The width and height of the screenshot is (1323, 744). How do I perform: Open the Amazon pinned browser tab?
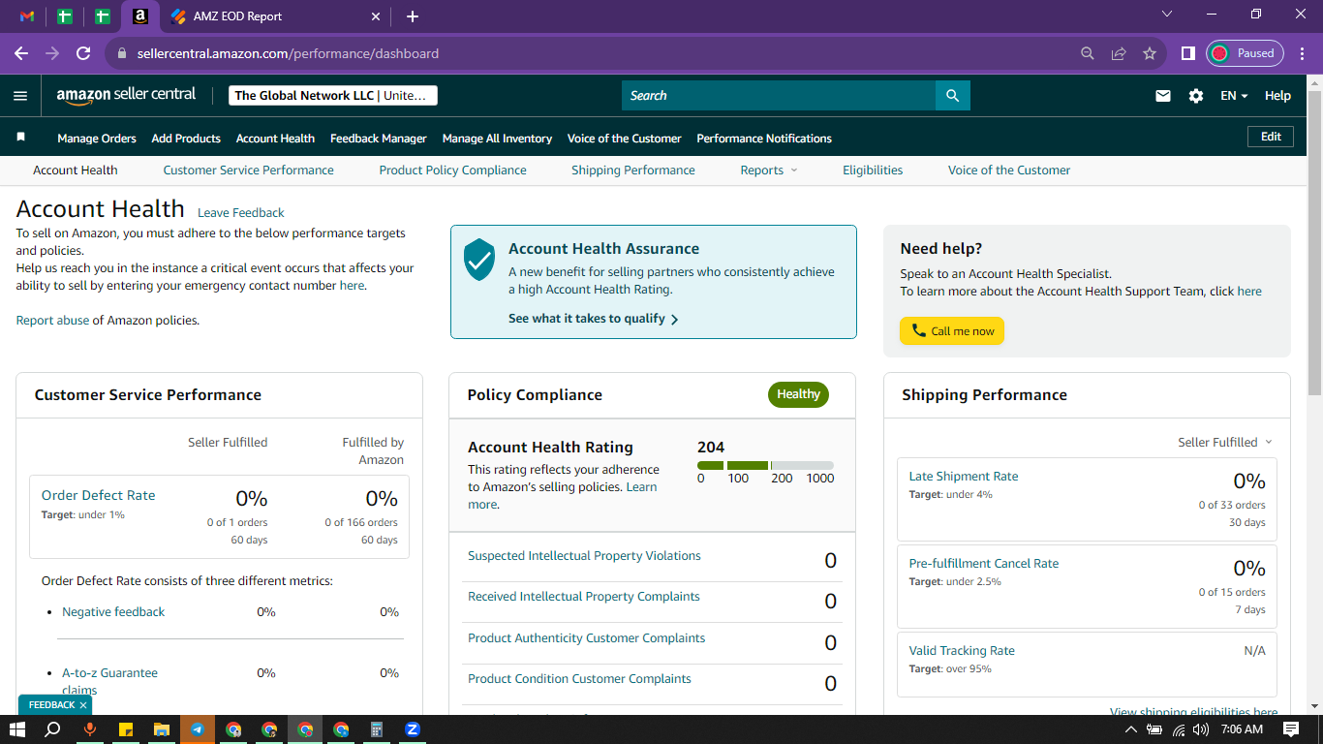point(140,16)
